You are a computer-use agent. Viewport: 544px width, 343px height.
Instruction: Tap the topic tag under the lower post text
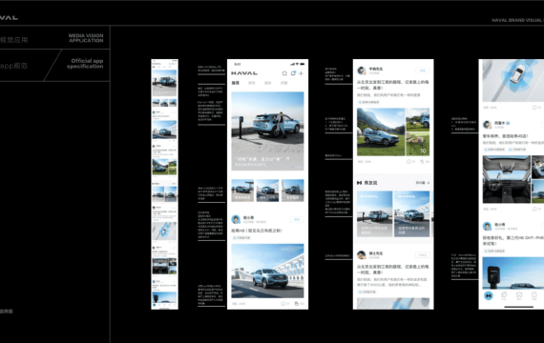pos(367,293)
